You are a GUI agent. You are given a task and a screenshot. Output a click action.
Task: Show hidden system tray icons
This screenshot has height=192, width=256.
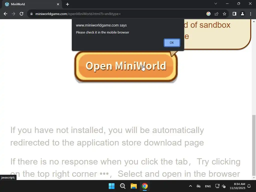pyautogui.click(x=190, y=186)
